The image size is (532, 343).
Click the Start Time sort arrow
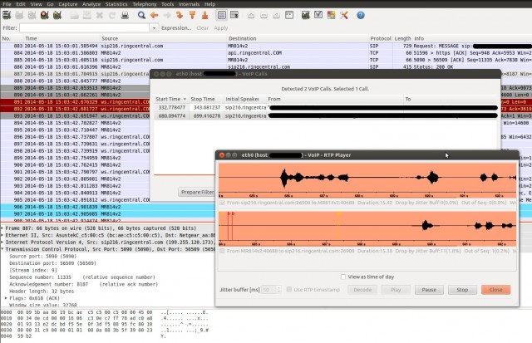click(185, 100)
